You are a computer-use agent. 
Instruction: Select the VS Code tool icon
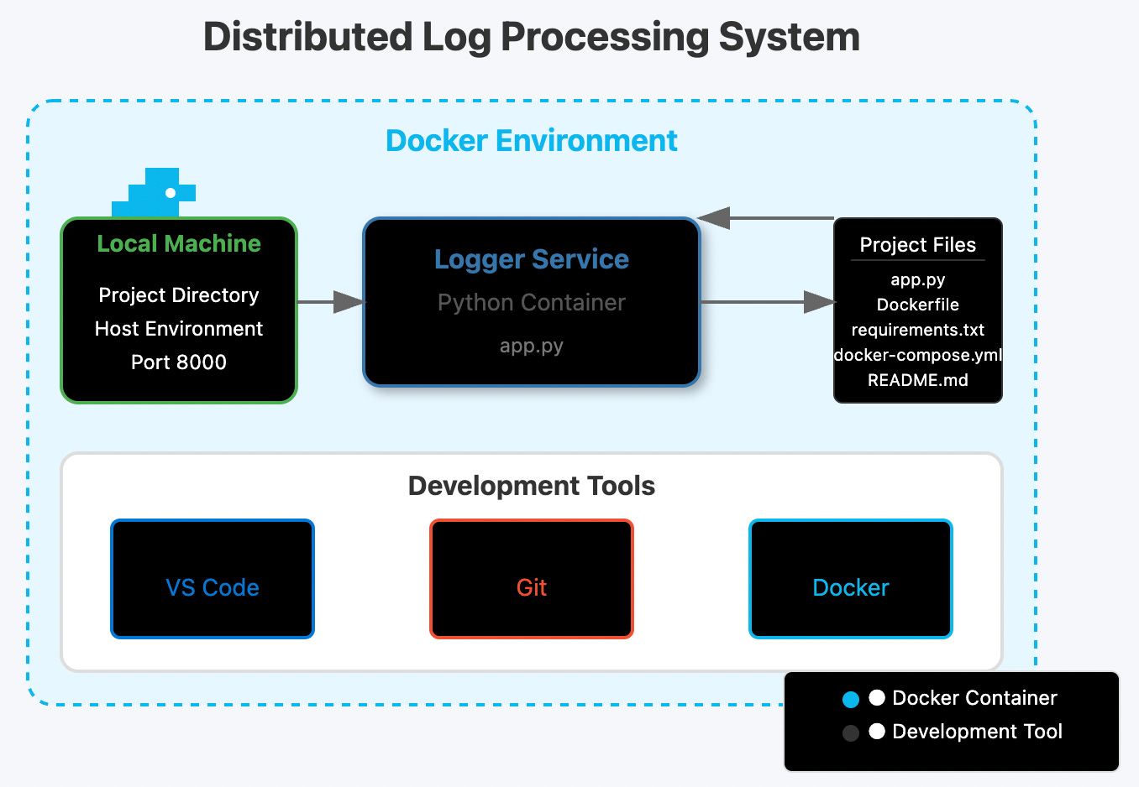(212, 579)
